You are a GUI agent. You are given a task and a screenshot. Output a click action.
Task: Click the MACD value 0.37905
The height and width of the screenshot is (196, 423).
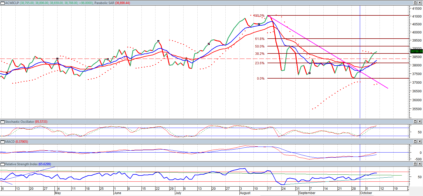tap(21, 142)
